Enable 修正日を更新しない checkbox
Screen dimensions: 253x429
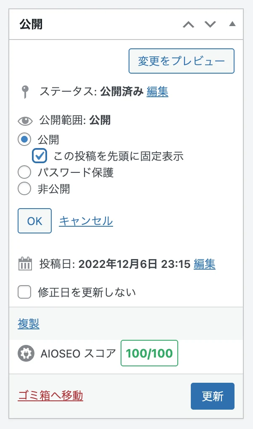[24, 292]
